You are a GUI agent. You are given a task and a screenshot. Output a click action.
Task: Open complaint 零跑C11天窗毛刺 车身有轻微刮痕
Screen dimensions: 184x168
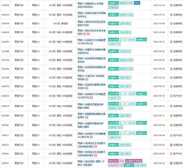(x=91, y=78)
